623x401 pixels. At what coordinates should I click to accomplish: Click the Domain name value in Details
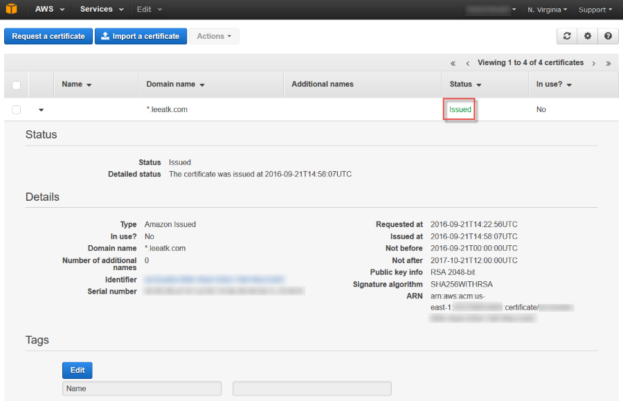165,249
